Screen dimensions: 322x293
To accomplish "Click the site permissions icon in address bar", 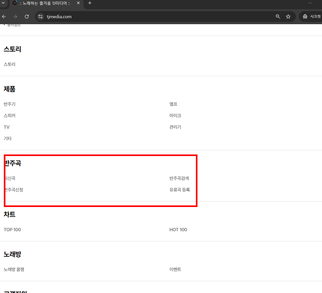I will pos(40,16).
